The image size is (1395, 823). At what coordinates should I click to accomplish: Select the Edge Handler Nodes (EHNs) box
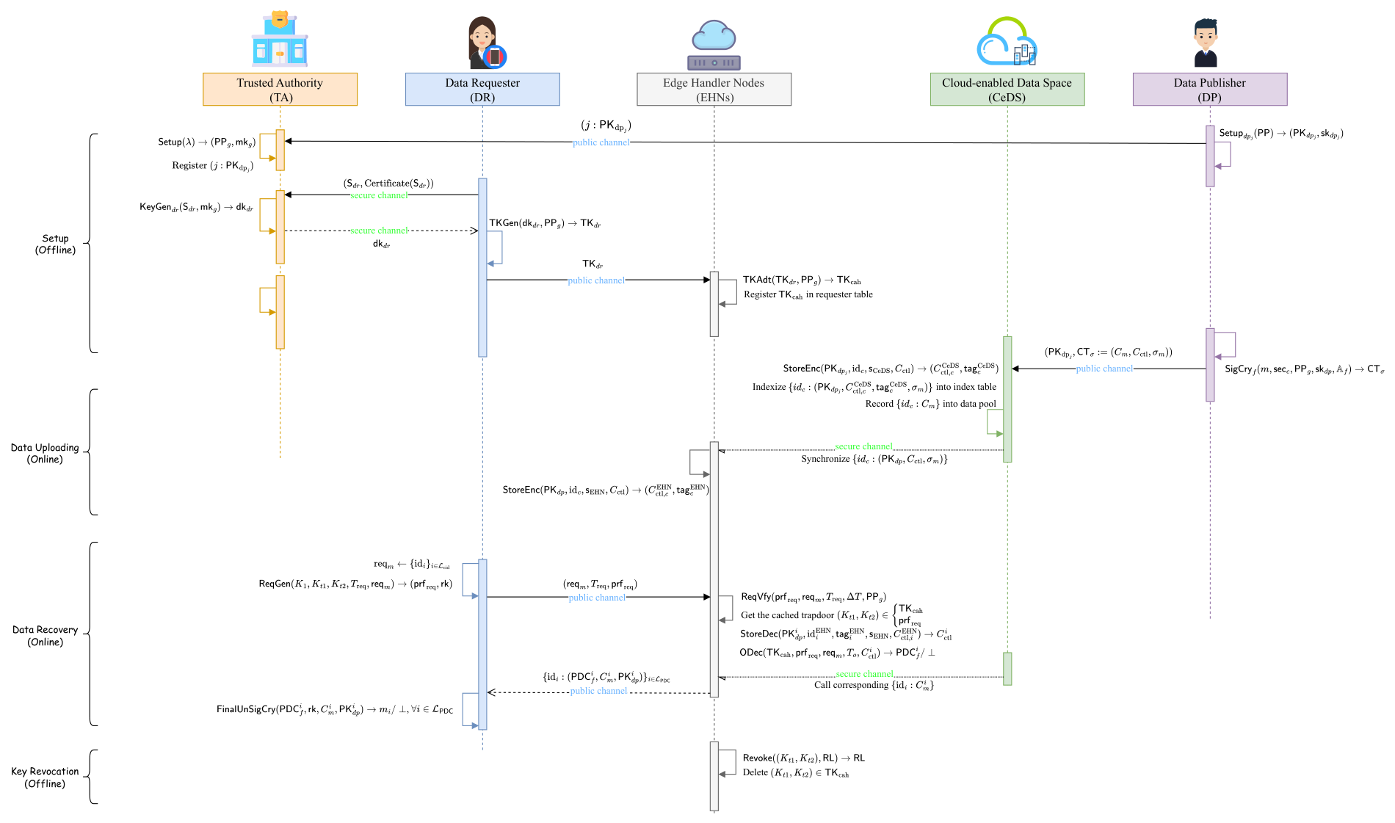click(714, 90)
